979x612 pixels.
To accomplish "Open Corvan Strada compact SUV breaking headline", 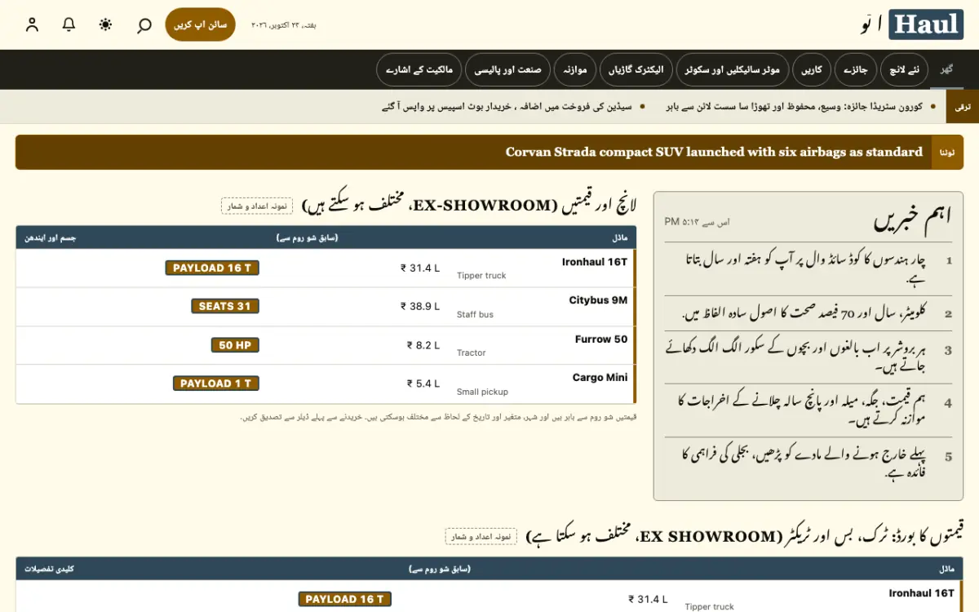I will (714, 152).
